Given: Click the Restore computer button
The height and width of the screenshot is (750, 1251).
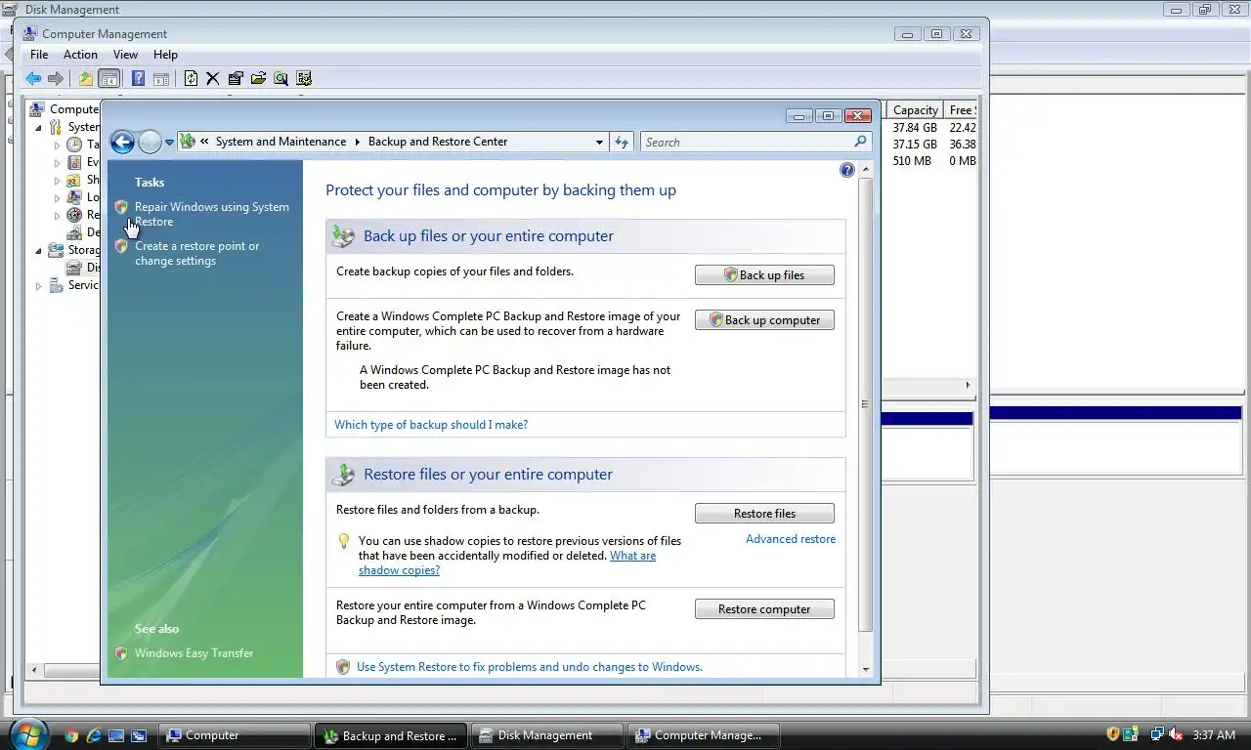Looking at the screenshot, I should click(x=764, y=609).
